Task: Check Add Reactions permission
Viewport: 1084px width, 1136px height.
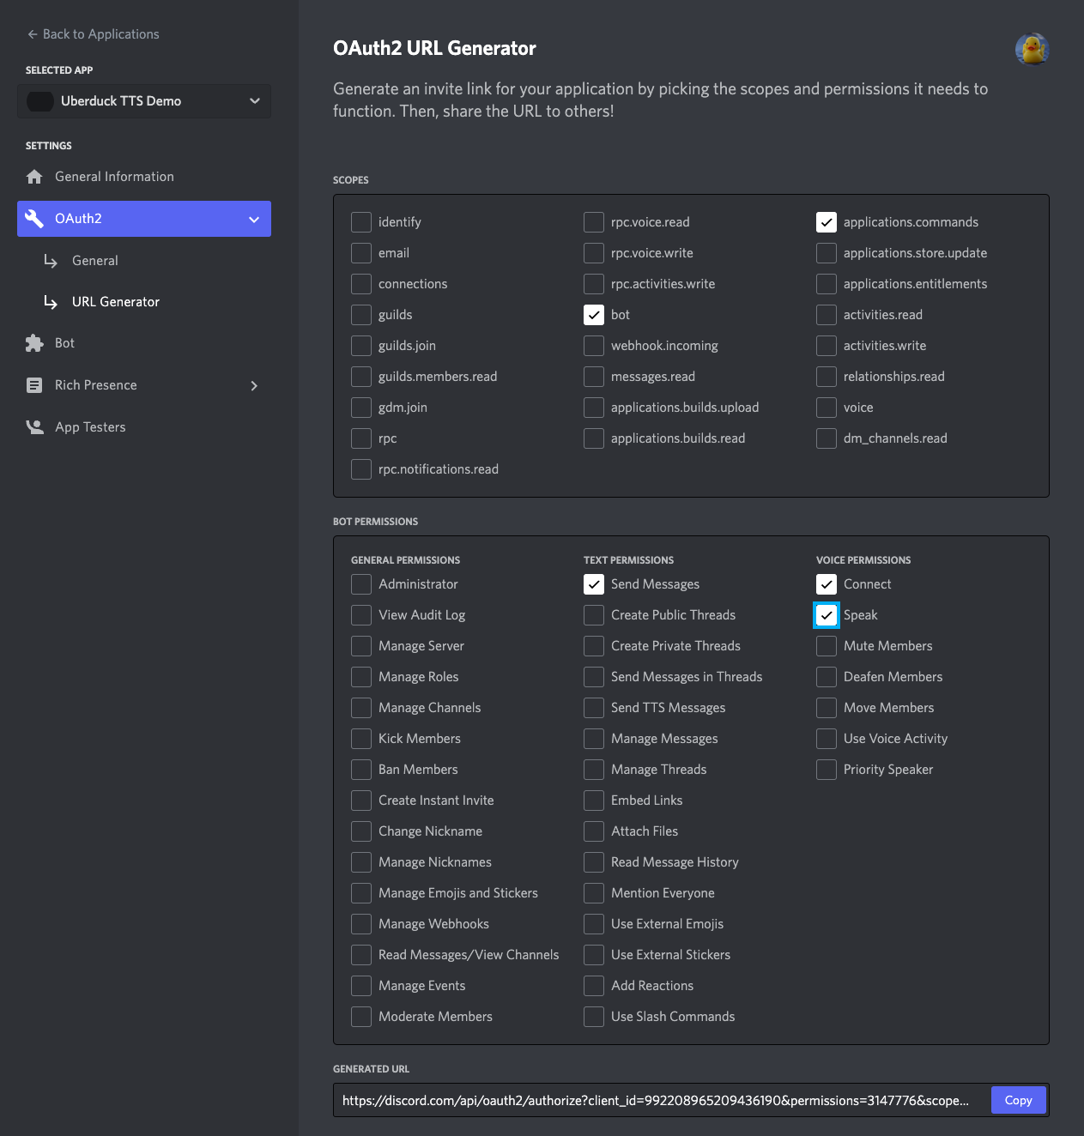Action: (x=594, y=986)
